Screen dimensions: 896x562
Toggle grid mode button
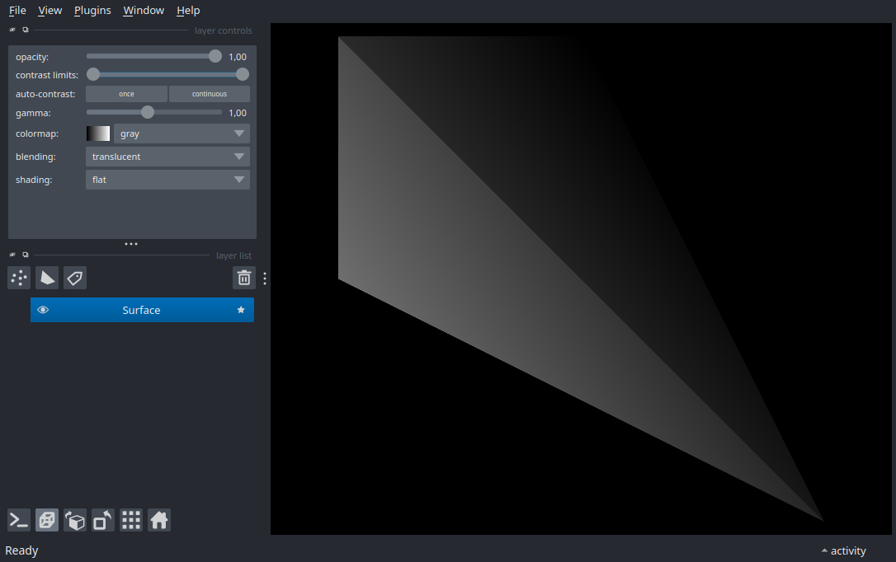[x=131, y=520]
